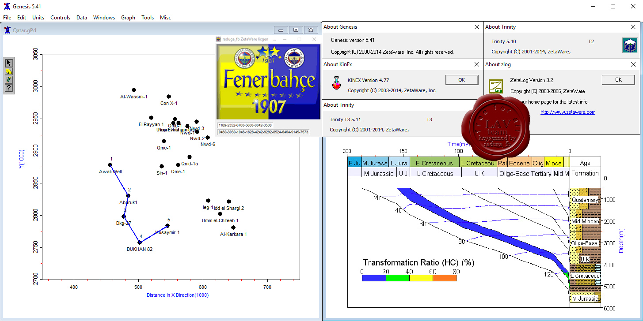This screenshot has height=321, width=643.
Task: Close the About Trinity 5.10 dialog
Action: click(633, 27)
